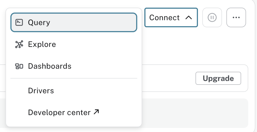Screen dimensions: 257x132
Task: Select the Drivers menu entry
Action: [x=41, y=91]
